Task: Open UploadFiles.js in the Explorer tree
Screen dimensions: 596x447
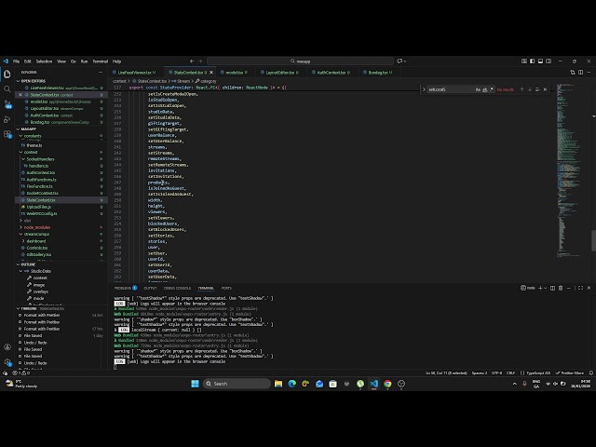Action: (x=39, y=207)
